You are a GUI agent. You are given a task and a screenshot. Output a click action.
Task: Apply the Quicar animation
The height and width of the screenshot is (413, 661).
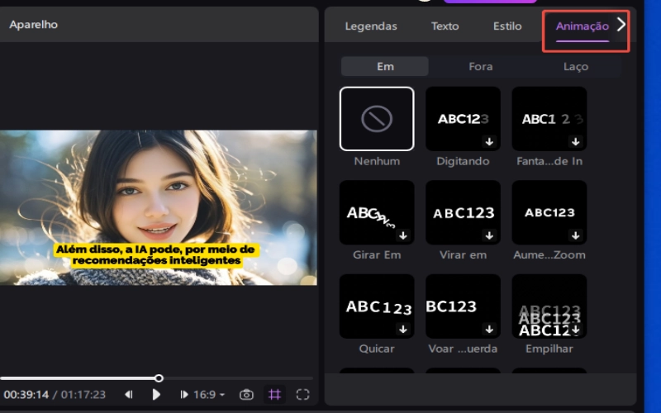click(x=377, y=306)
